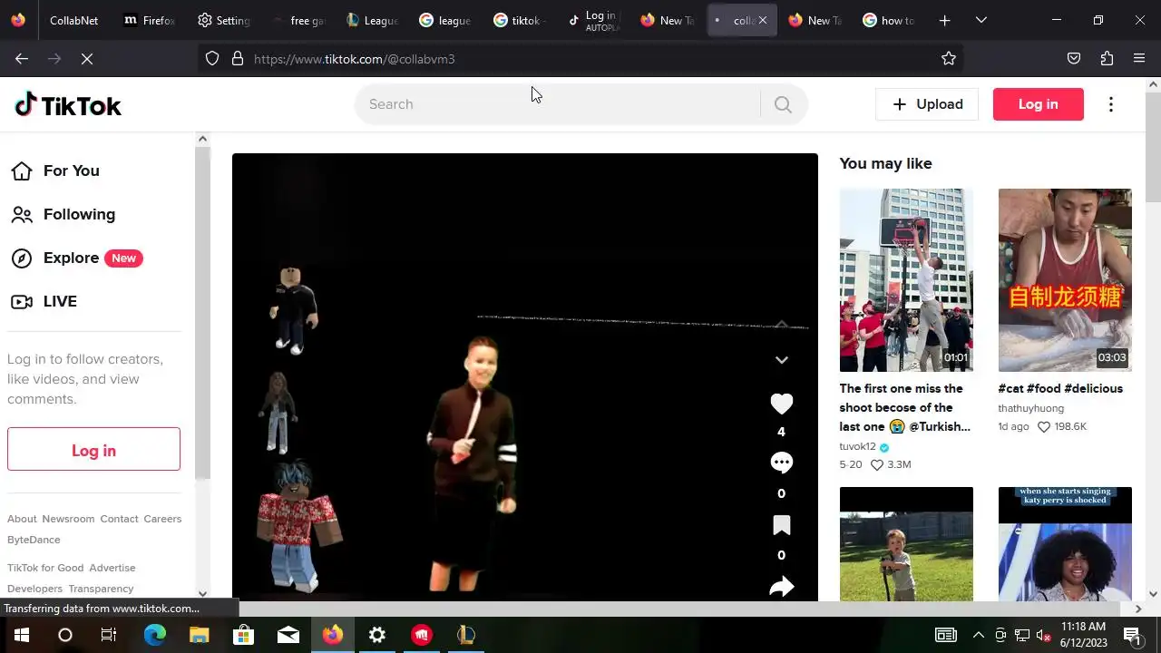This screenshot has height=653, width=1161.
Task: Open the #cat #food #delicious video thumbnail
Action: pyautogui.click(x=1065, y=280)
